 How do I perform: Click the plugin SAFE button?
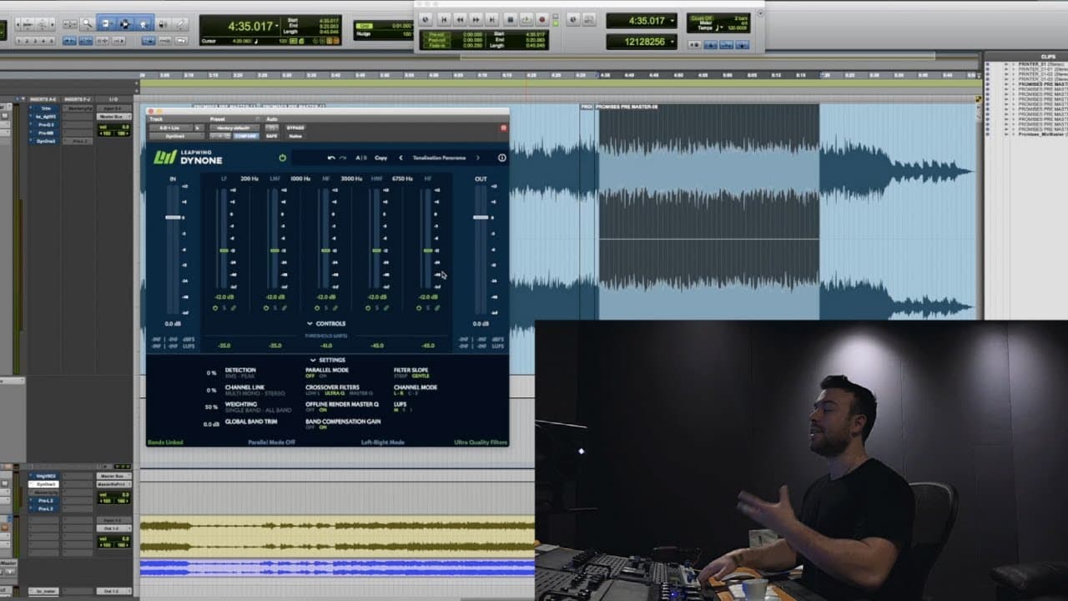pos(271,136)
